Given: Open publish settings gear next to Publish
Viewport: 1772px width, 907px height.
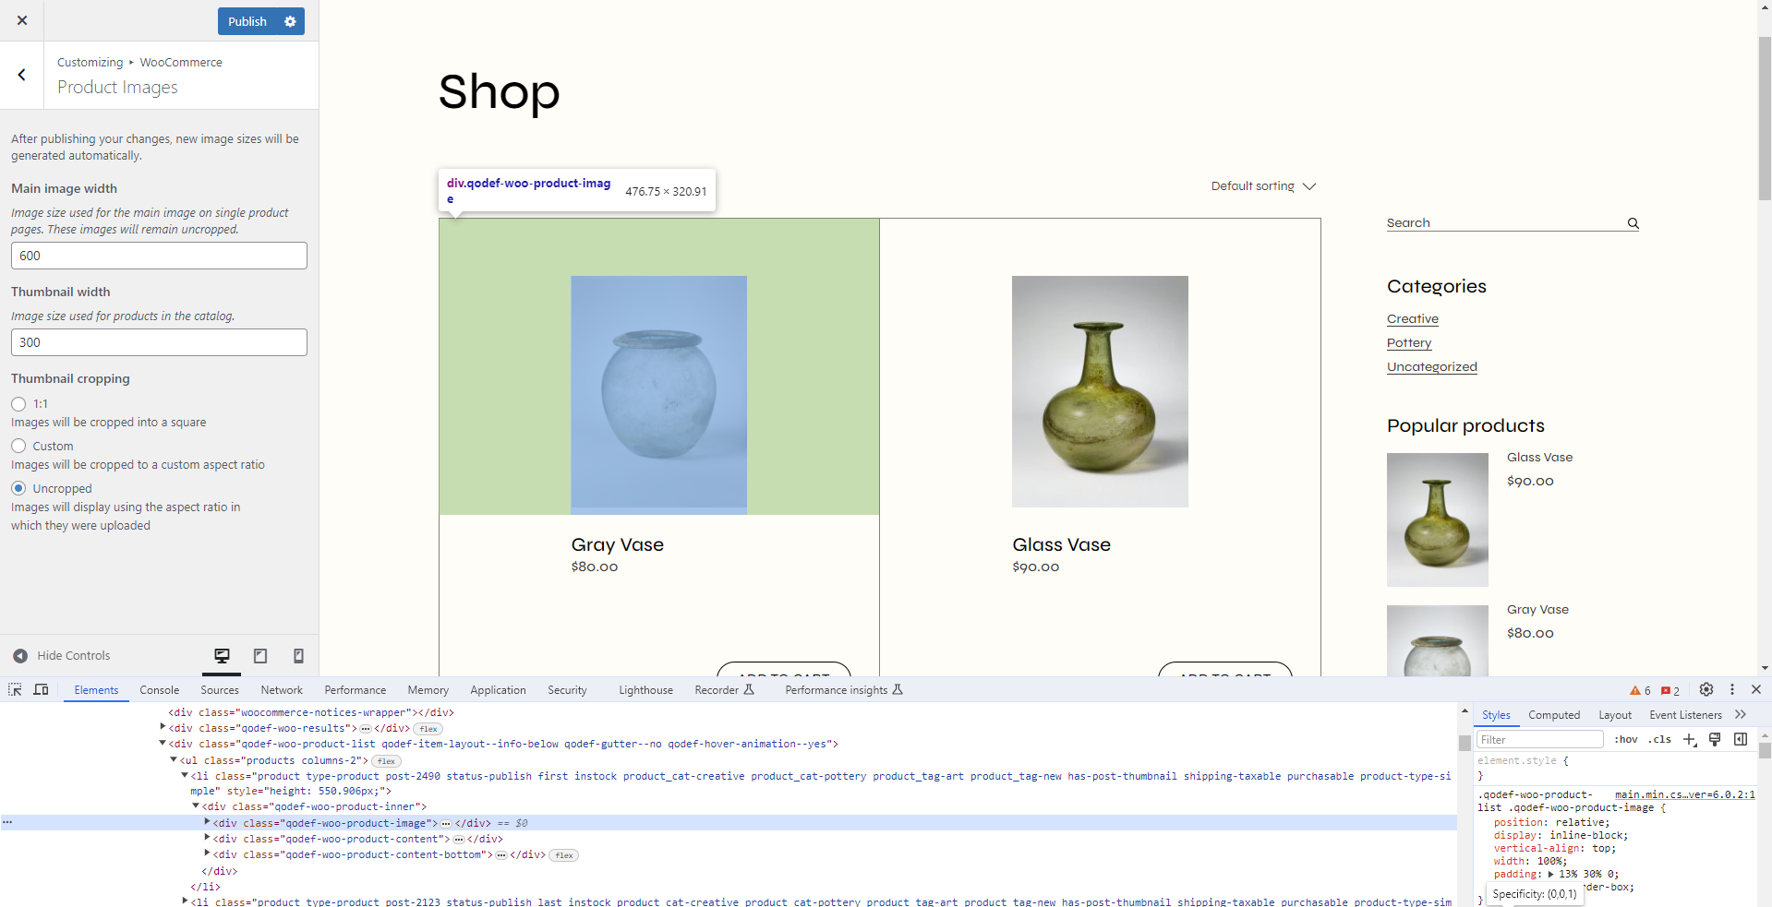Looking at the screenshot, I should pyautogui.click(x=290, y=21).
